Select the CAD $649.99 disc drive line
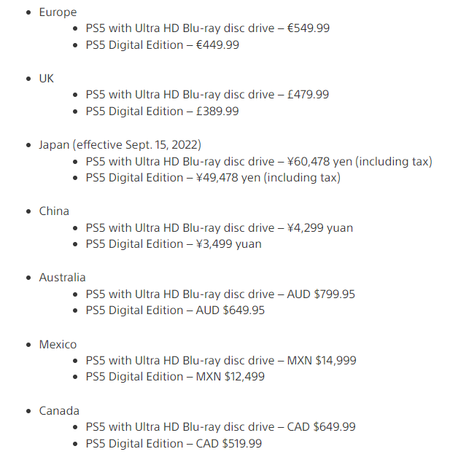458x465 pixels. pyautogui.click(x=220, y=427)
